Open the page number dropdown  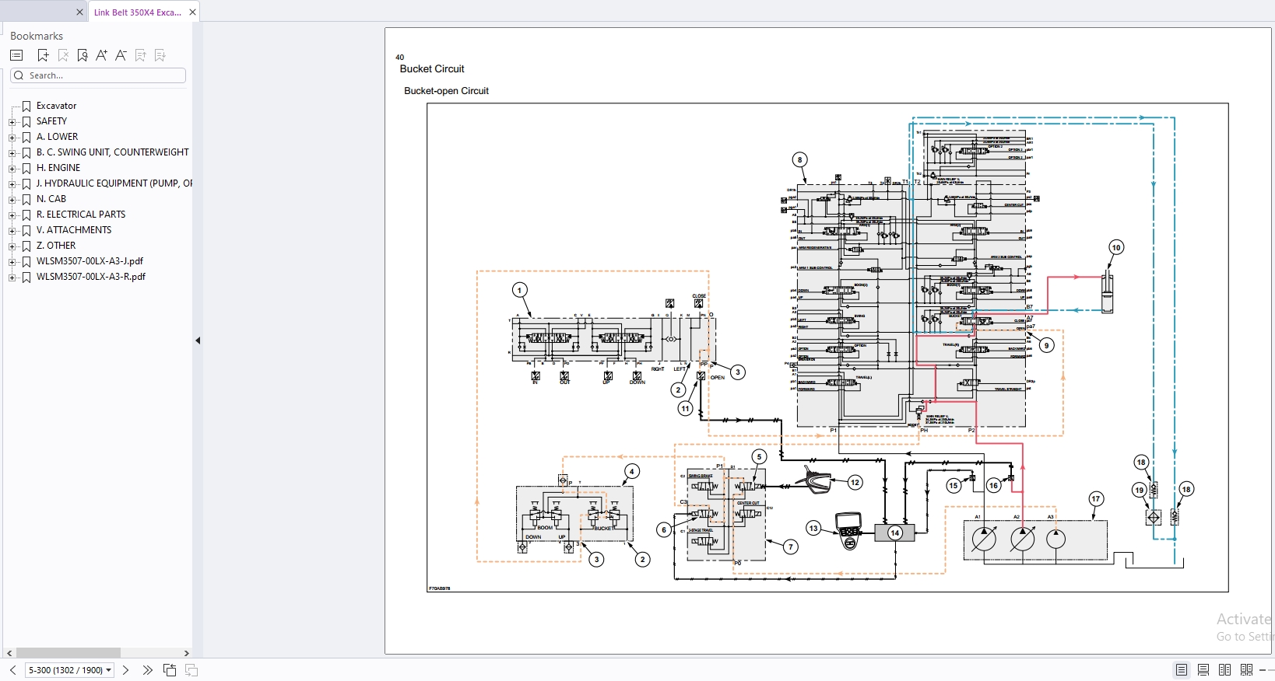click(x=109, y=670)
